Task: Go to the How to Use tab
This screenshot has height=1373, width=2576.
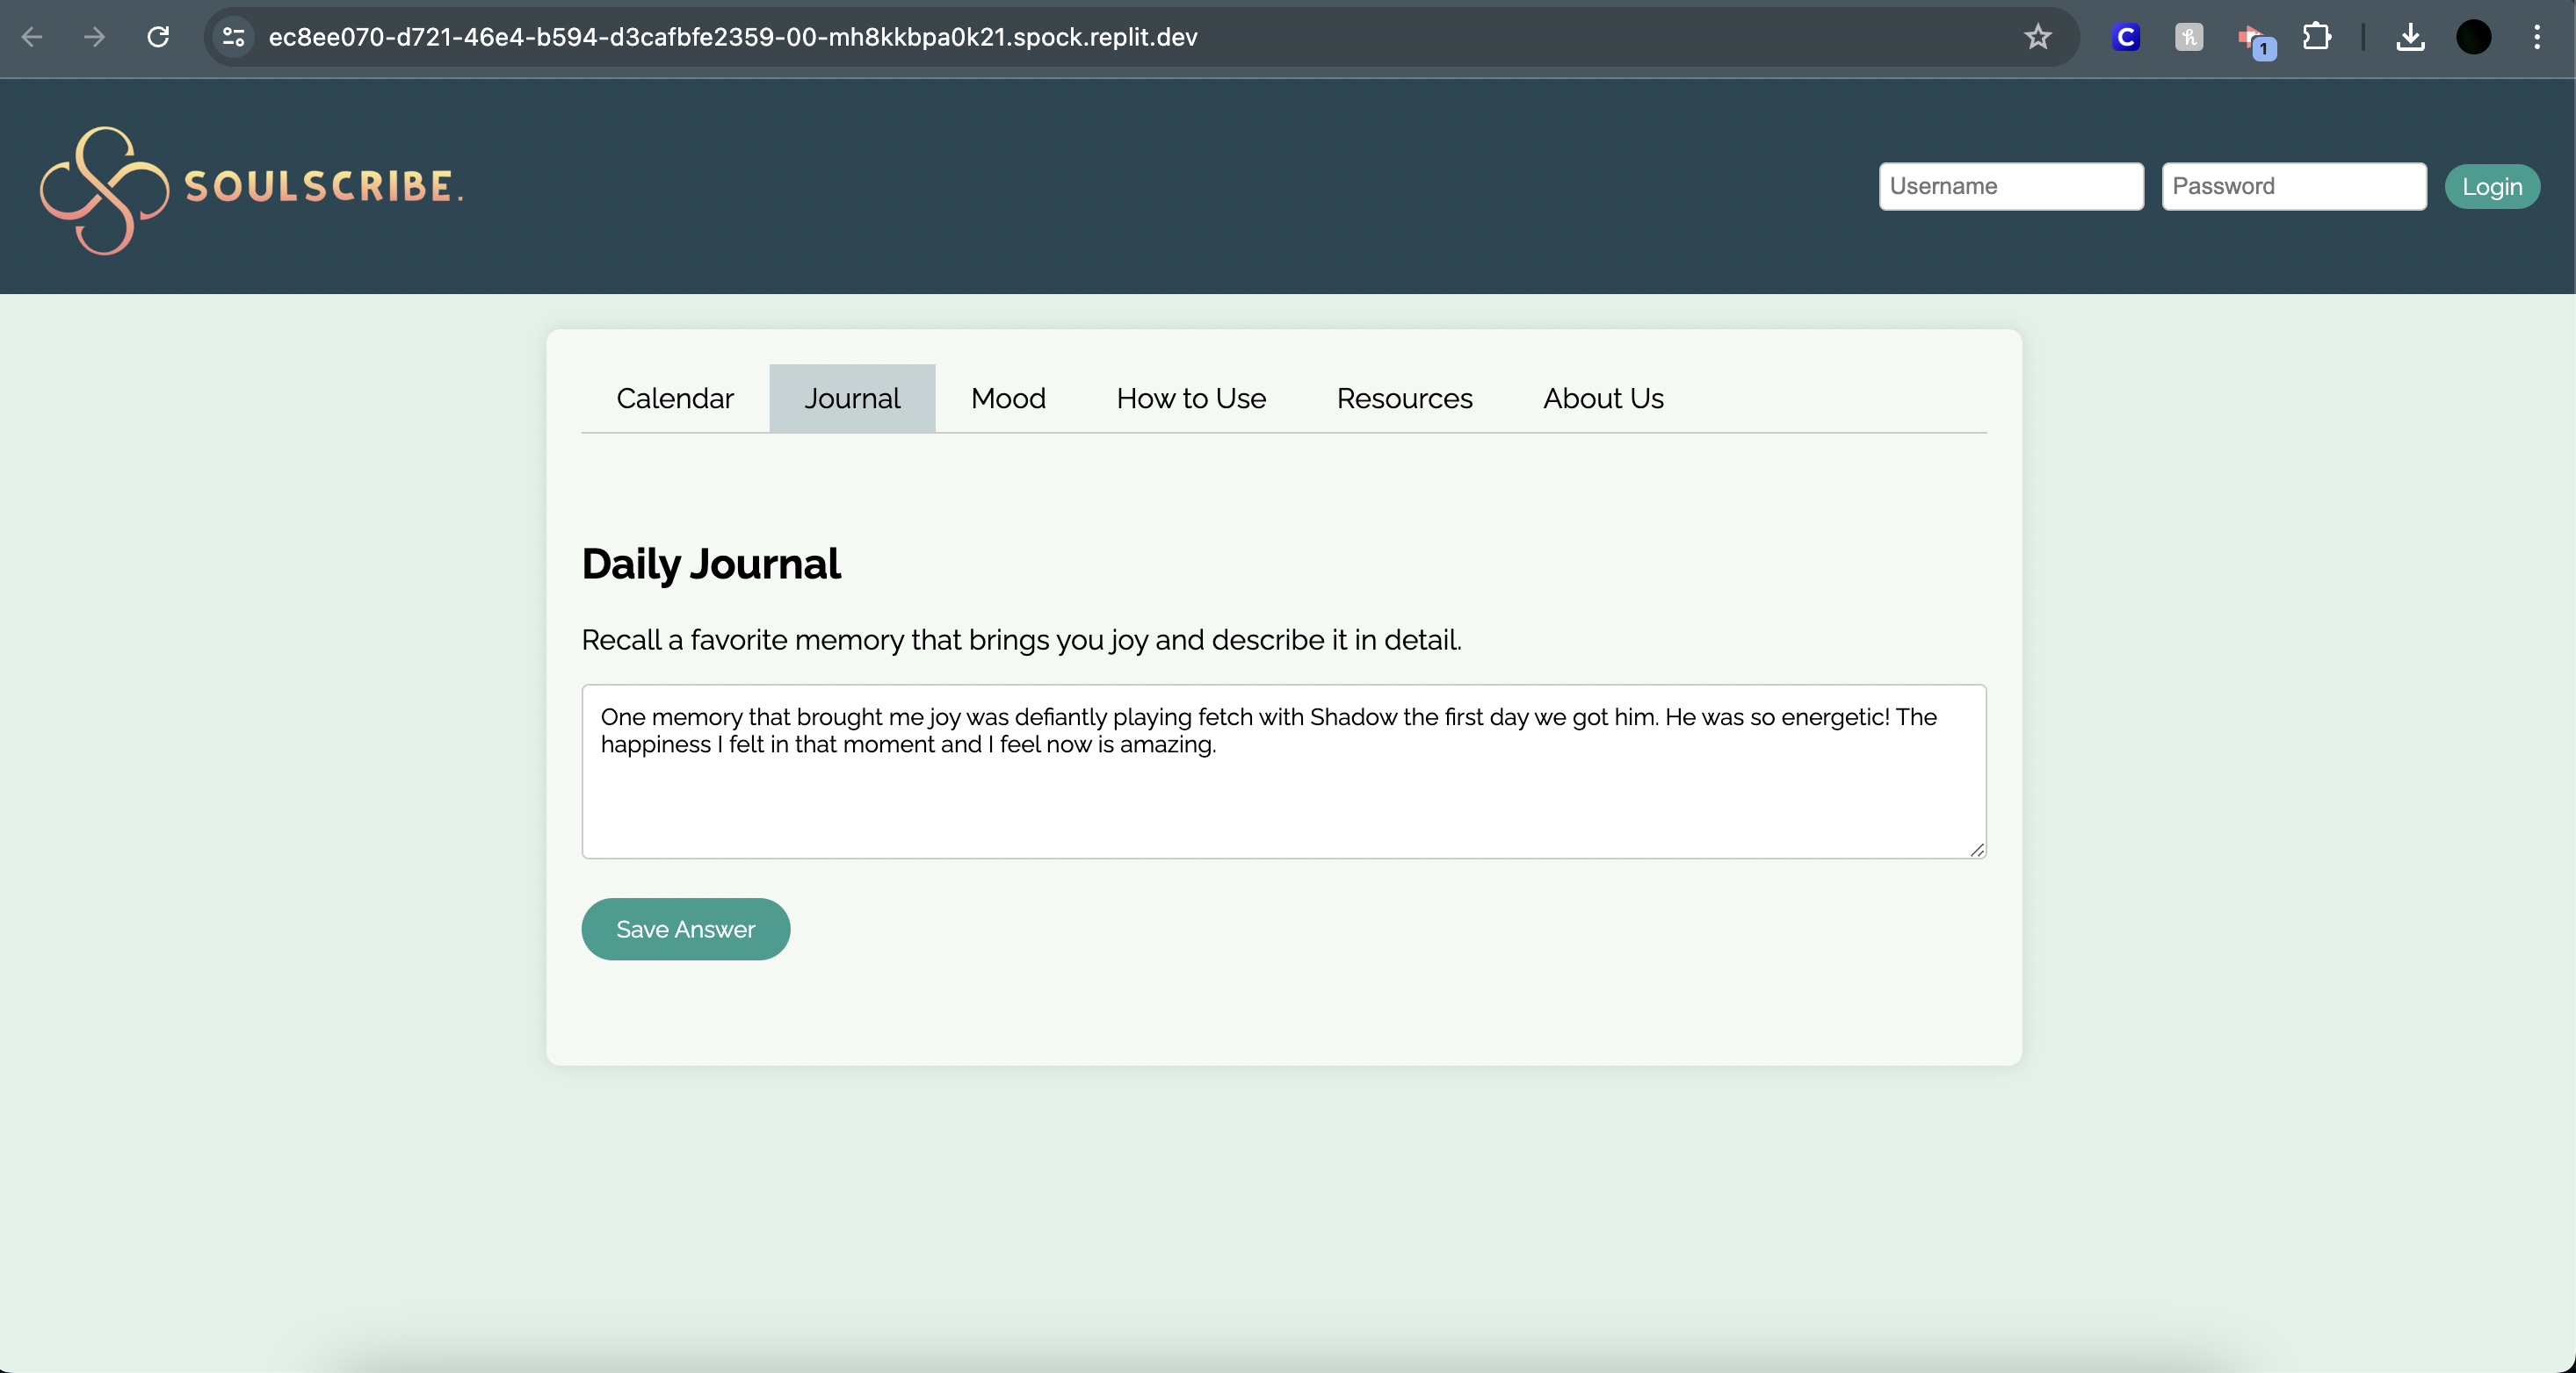Action: (1191, 398)
